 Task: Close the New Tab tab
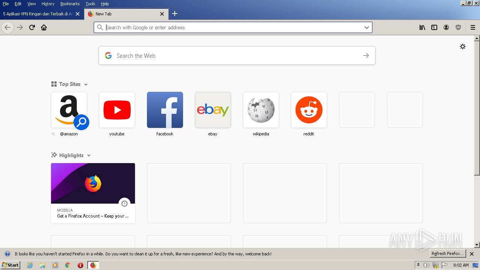[x=162, y=14]
